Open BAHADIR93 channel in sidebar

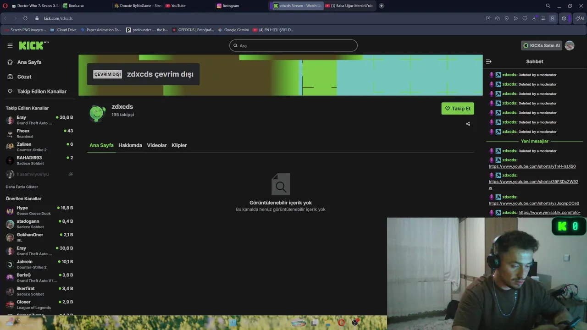click(39, 160)
